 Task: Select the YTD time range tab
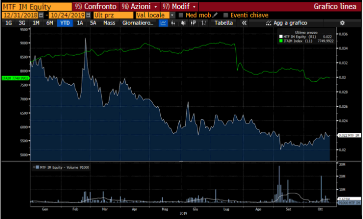pyautogui.click(x=65, y=23)
